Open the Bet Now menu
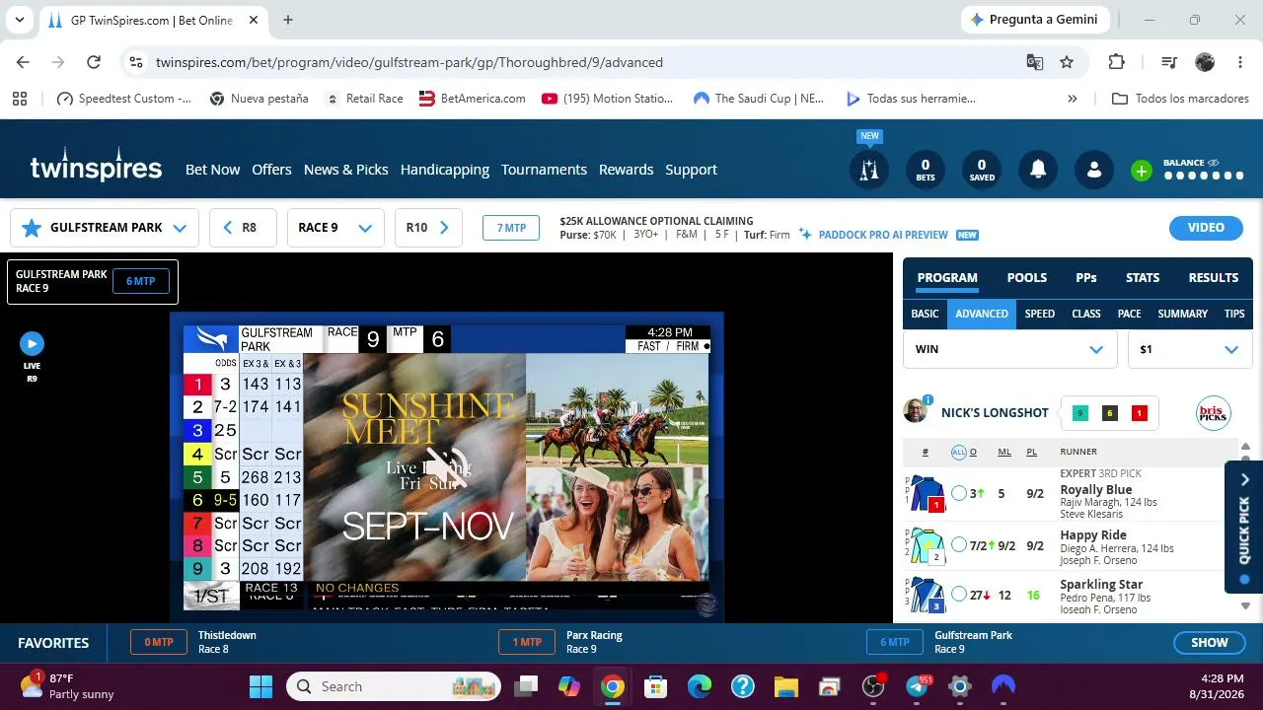 [x=213, y=170]
